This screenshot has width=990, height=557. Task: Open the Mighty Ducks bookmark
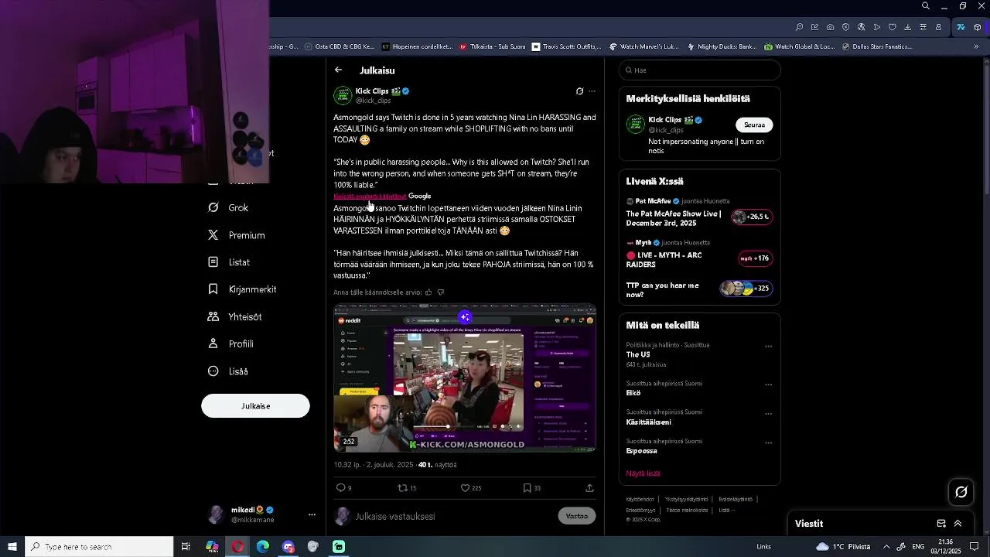point(722,46)
